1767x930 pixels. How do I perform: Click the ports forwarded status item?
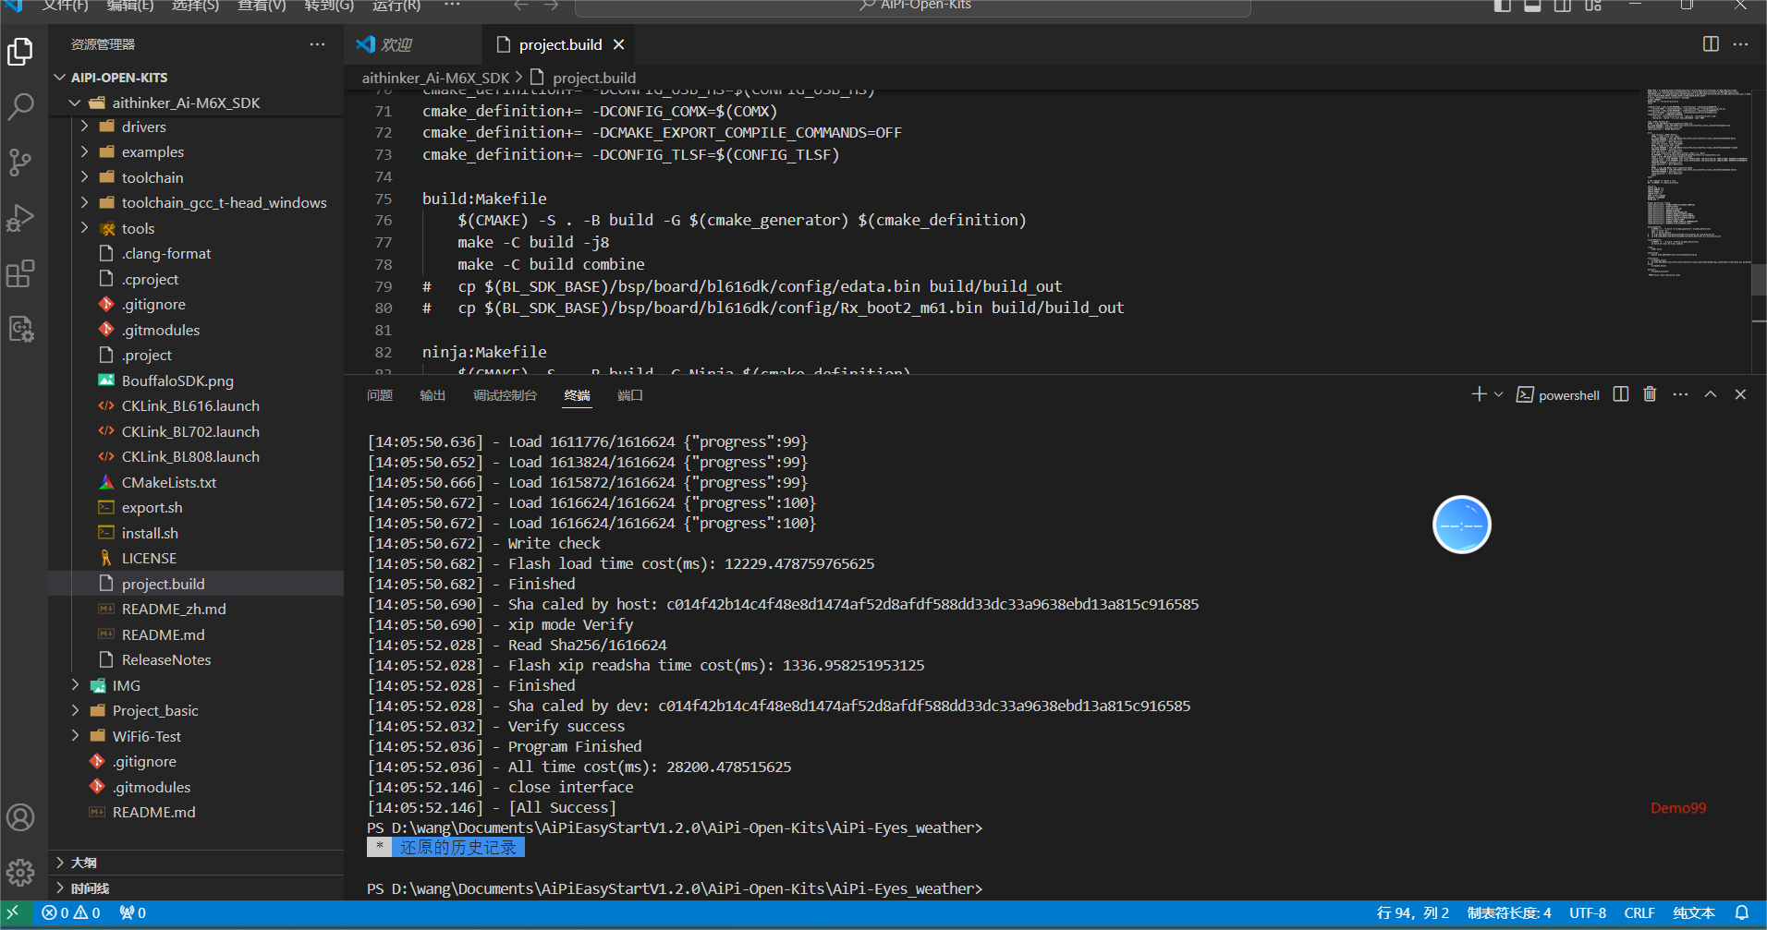(133, 912)
